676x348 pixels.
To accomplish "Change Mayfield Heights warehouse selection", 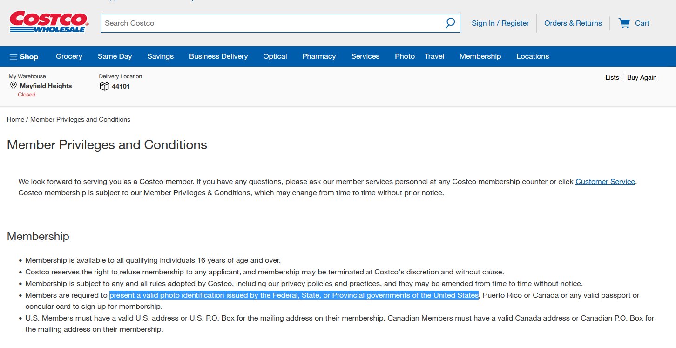I will point(46,86).
